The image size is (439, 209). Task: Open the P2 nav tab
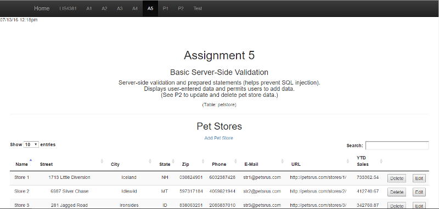(181, 8)
